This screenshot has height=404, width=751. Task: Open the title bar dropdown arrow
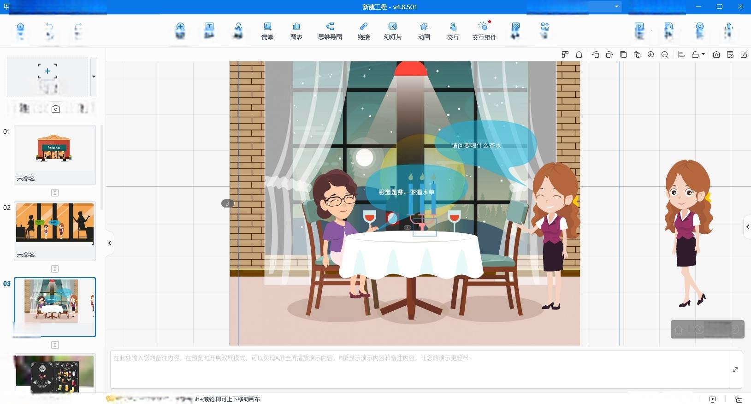pos(616,6)
